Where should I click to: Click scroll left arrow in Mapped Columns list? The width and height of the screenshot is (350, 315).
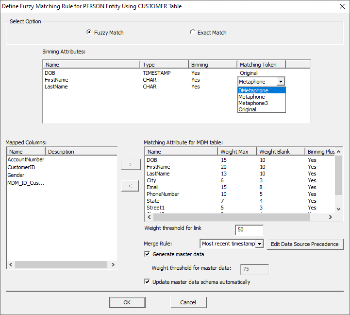coord(11,265)
